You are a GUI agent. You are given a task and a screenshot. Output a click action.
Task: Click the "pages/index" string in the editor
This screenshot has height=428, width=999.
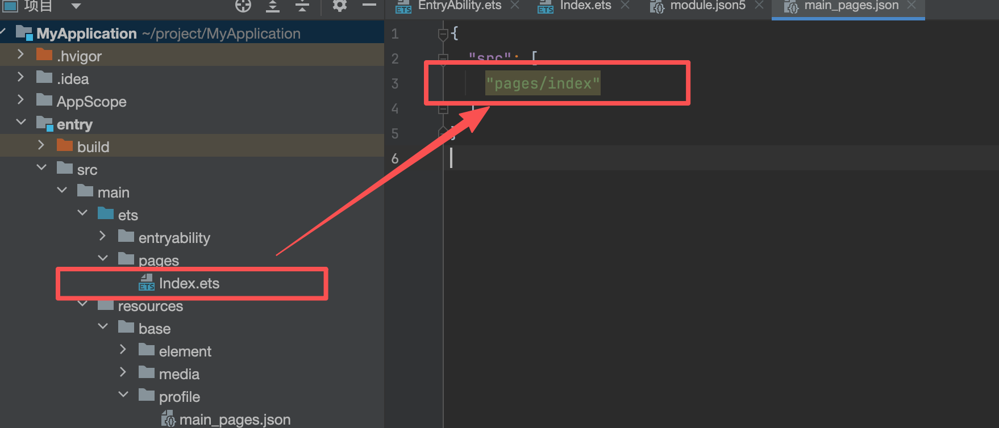click(x=542, y=83)
